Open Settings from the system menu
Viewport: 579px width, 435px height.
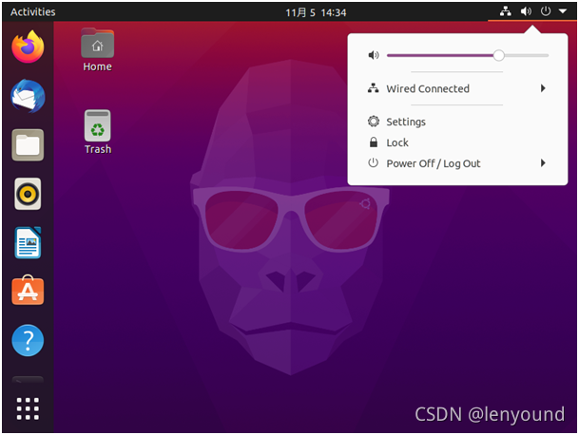tap(457, 122)
